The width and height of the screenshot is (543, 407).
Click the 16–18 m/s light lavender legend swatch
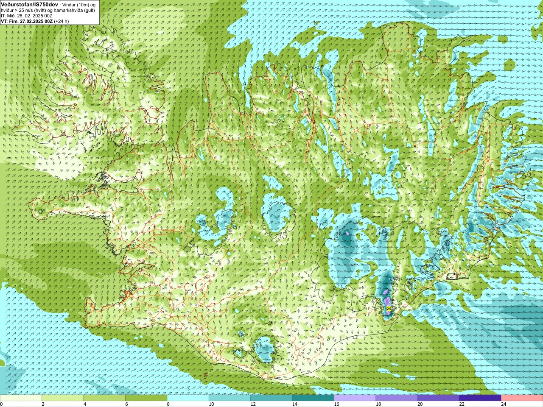point(355,398)
